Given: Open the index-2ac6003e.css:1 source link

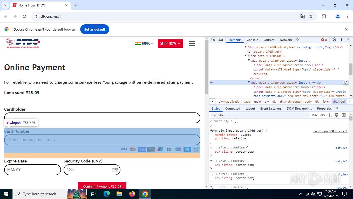Looking at the screenshot, I should coord(330,131).
